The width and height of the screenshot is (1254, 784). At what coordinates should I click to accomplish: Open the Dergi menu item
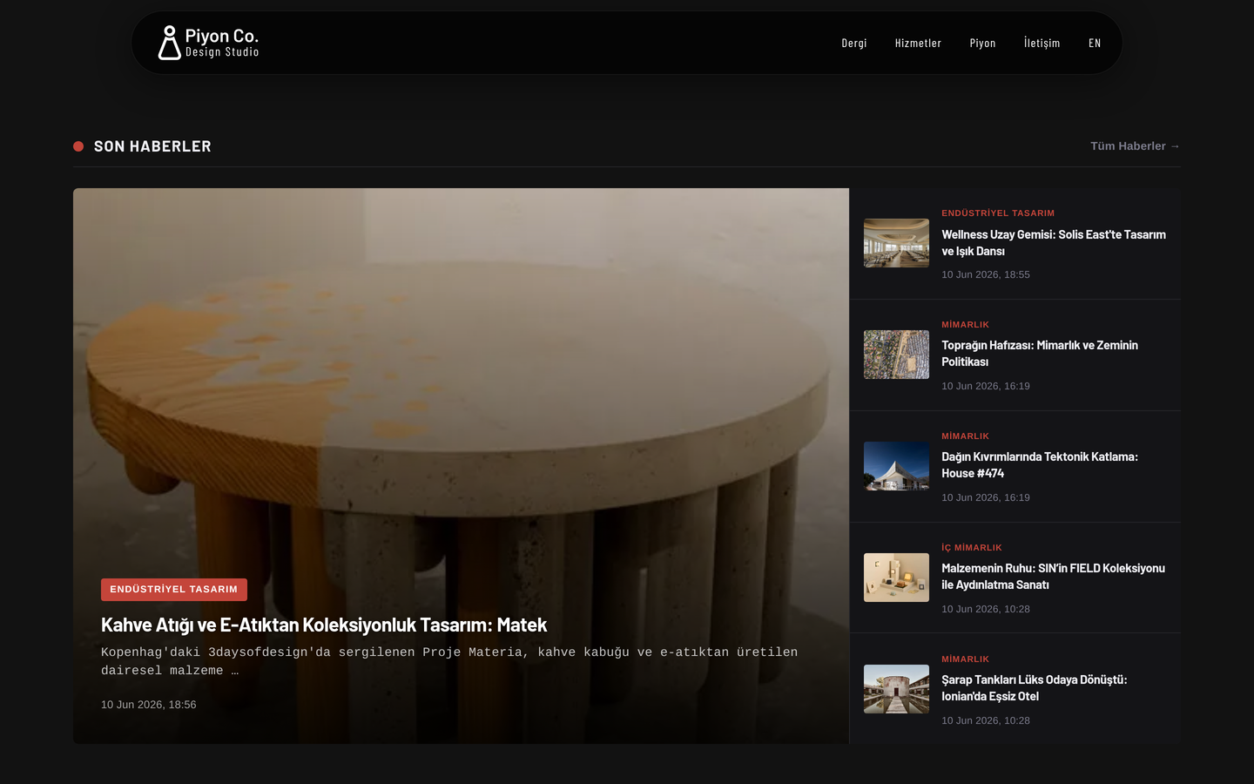tap(854, 43)
